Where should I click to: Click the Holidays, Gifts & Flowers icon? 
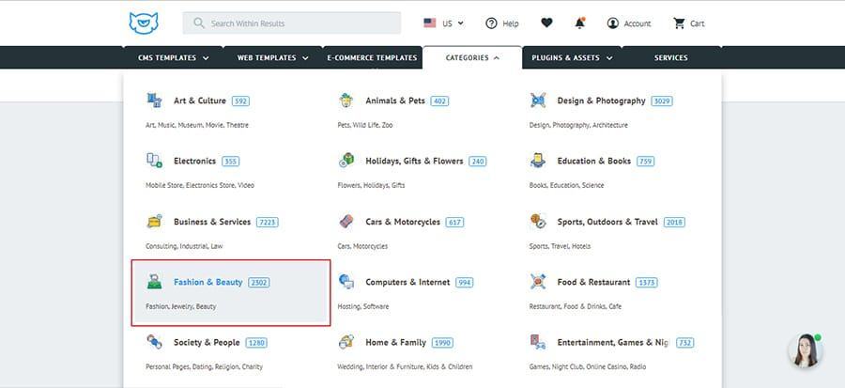(x=346, y=161)
